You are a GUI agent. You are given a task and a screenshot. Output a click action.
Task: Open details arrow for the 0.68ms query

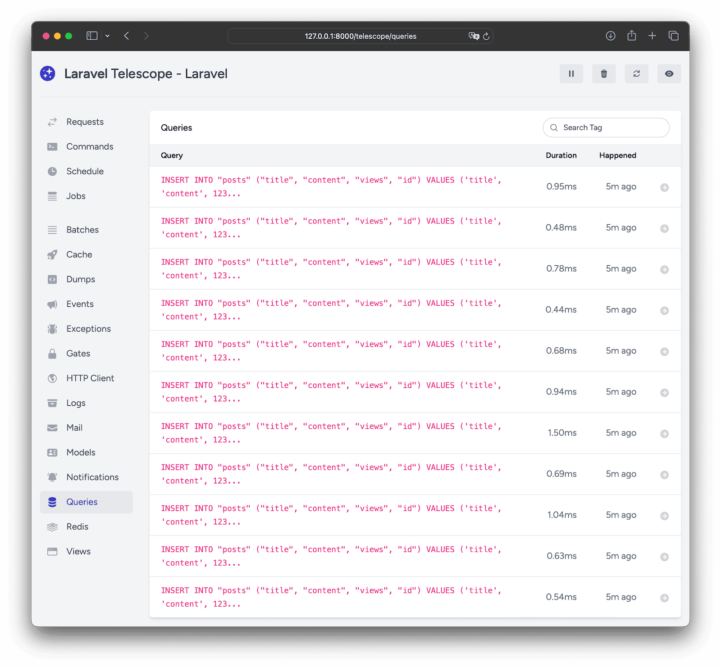pyautogui.click(x=664, y=351)
